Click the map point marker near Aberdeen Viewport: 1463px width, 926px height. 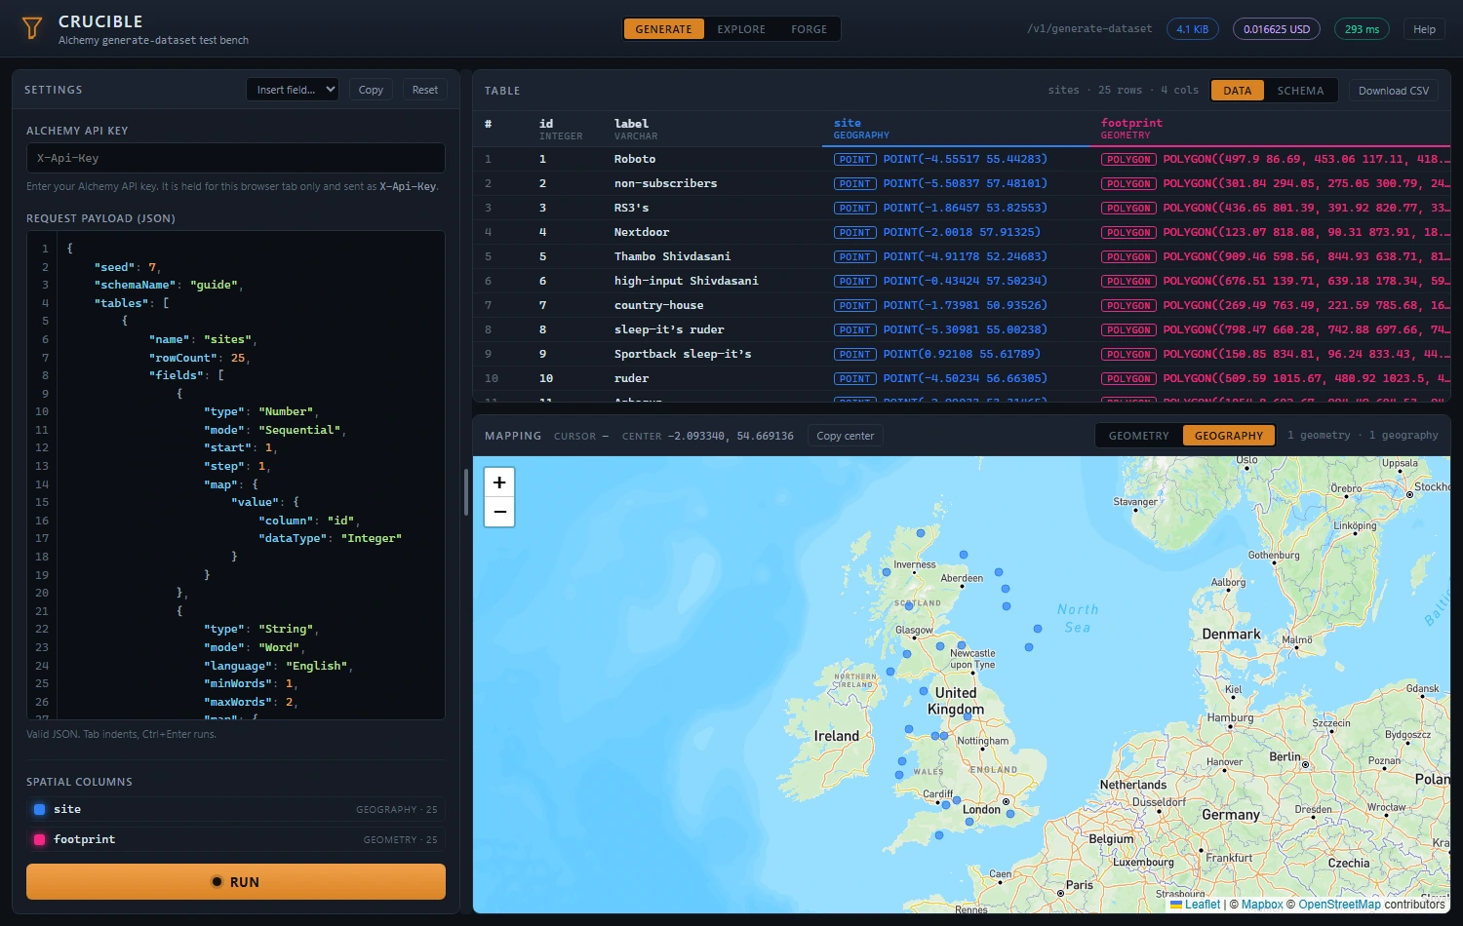pos(964,555)
